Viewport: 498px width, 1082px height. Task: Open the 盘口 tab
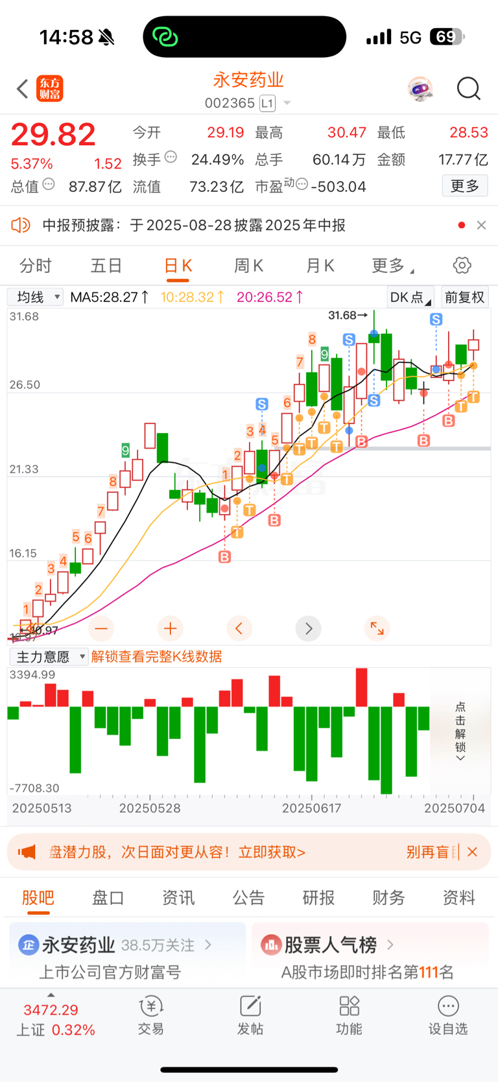click(108, 897)
